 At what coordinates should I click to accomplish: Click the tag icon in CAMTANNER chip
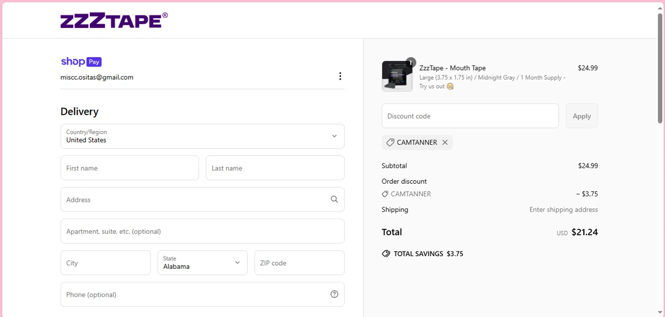390,143
